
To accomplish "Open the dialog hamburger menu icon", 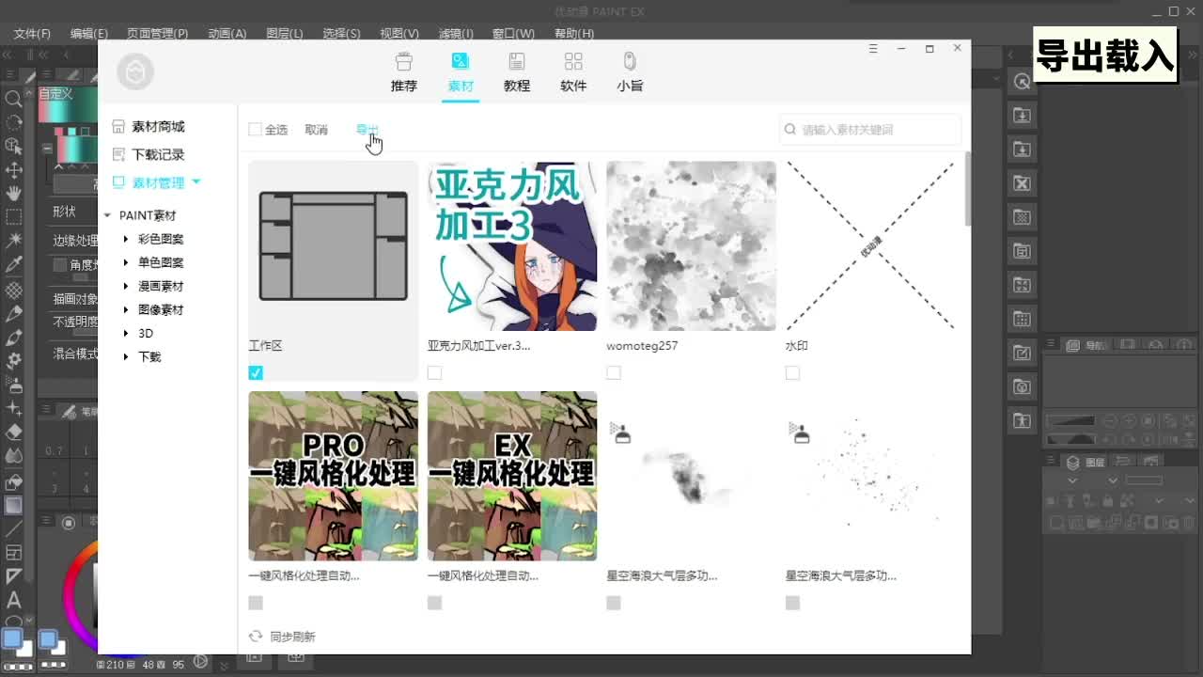I will coord(873,48).
